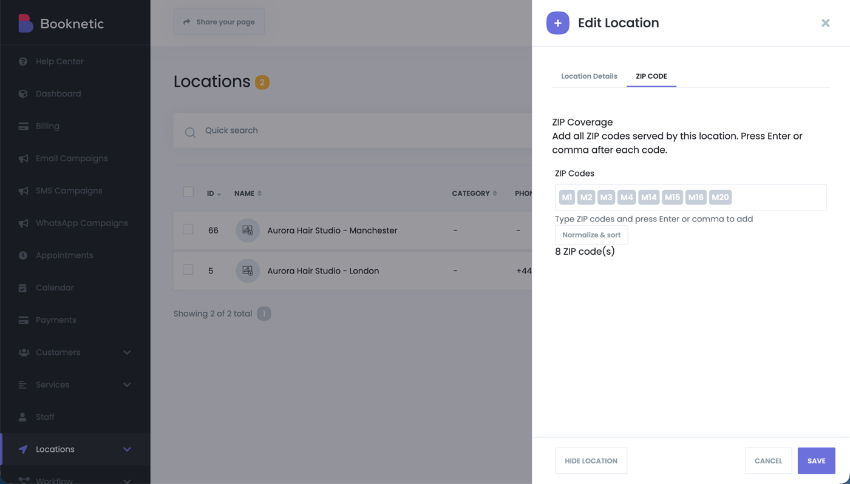Check the Aurora Hair Studio - Manchester row
850x484 pixels.
coord(188,229)
